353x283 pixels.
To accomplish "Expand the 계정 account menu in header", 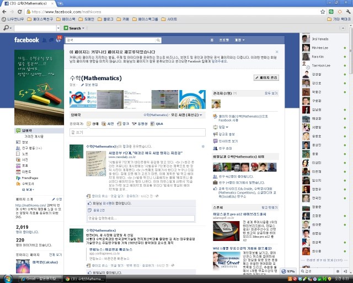I will (239, 40).
